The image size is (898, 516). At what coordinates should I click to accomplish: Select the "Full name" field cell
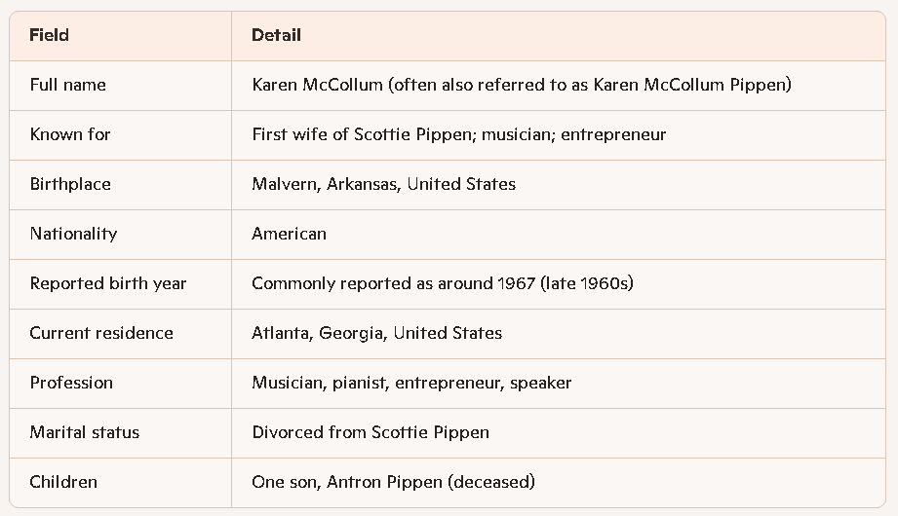pyautogui.click(x=68, y=85)
